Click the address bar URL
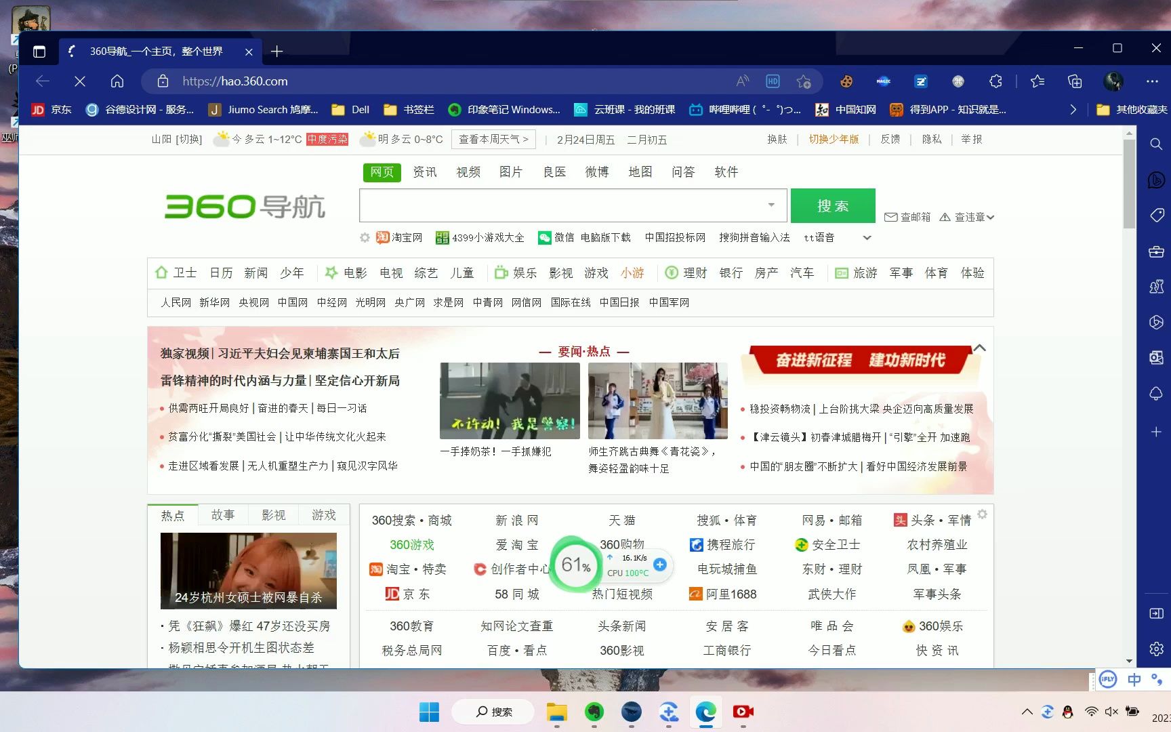Image resolution: width=1171 pixels, height=732 pixels. click(x=235, y=81)
